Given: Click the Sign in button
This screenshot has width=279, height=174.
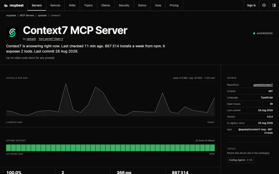Looking at the screenshot, I should 251,5.
